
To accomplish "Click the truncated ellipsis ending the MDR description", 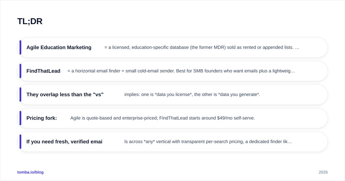I will [297, 47].
